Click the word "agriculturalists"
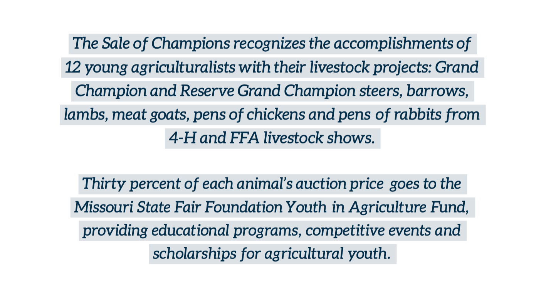546x307 pixels. pos(183,68)
